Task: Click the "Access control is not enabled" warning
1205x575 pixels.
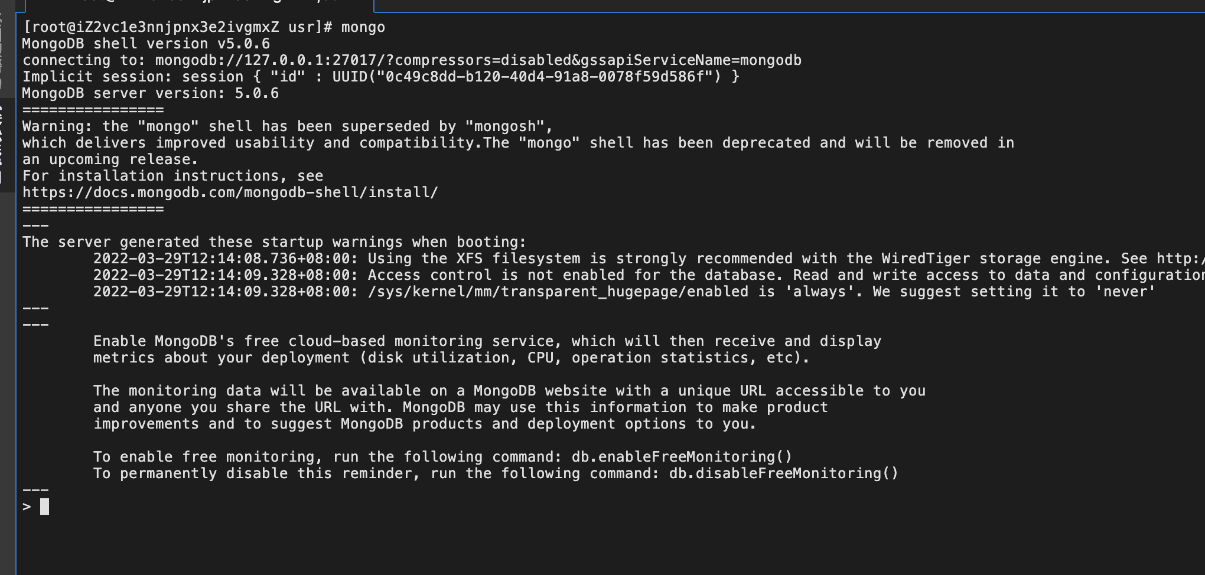Action: 496,275
